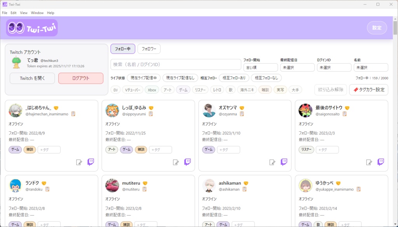The width and height of the screenshot is (398, 227).
Task: Open _はじめちゃん_'s Twitch channel via purple glitch icon
Action: pos(90,162)
